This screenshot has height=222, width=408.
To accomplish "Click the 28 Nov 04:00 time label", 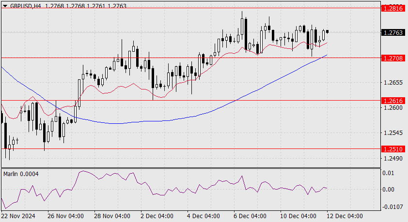I will point(112,216).
